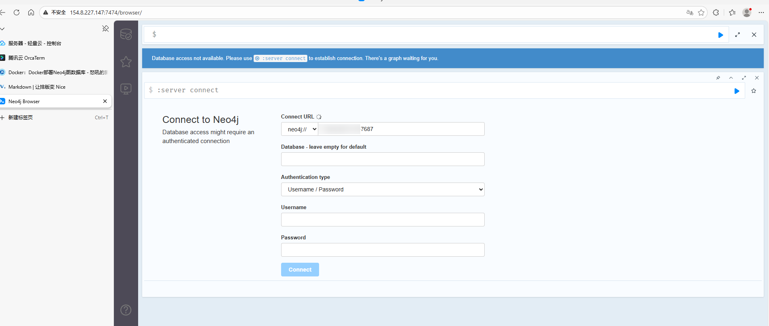Open browser settings and more menu
Image resolution: width=769 pixels, height=326 pixels.
point(761,12)
